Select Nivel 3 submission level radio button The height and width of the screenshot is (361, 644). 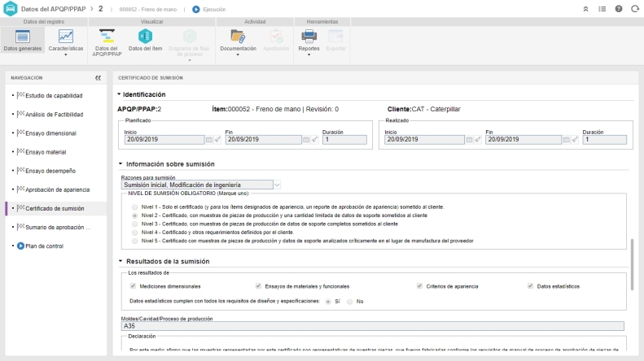click(134, 224)
